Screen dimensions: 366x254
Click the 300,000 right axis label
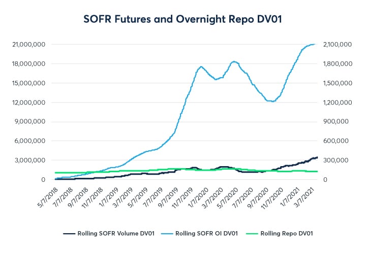(333, 160)
